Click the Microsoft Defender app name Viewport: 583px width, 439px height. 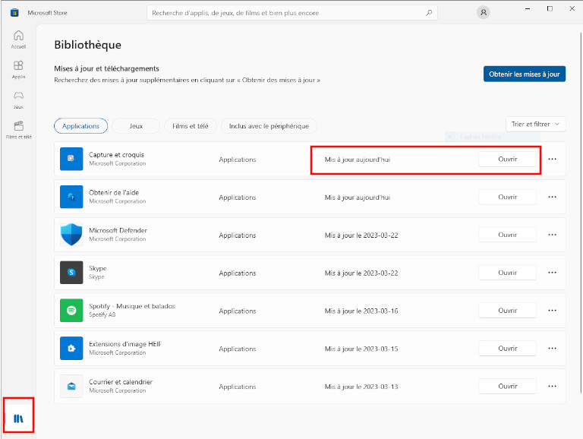pyautogui.click(x=118, y=230)
